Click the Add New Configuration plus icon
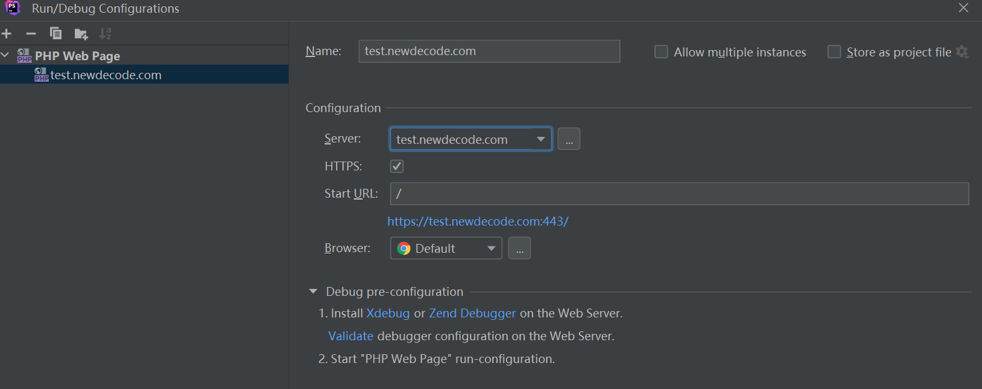 [x=7, y=34]
